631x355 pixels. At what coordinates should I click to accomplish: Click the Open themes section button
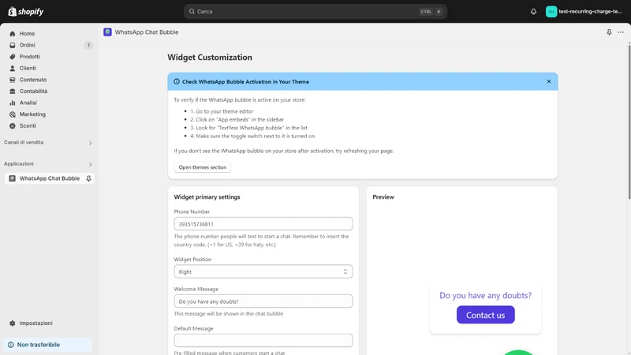203,167
